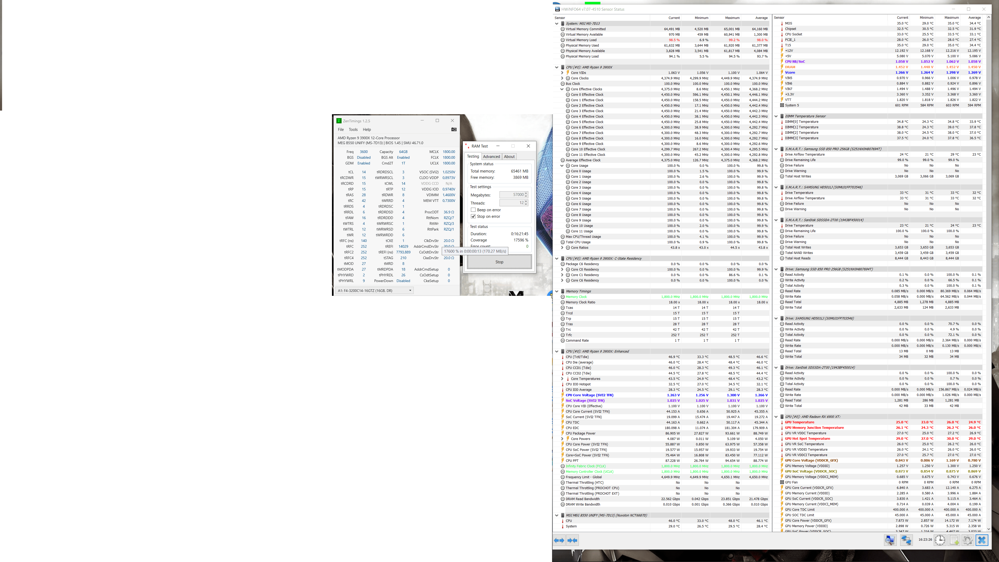
Task: Expand the Core VIDs tree node
Action: click(x=562, y=73)
